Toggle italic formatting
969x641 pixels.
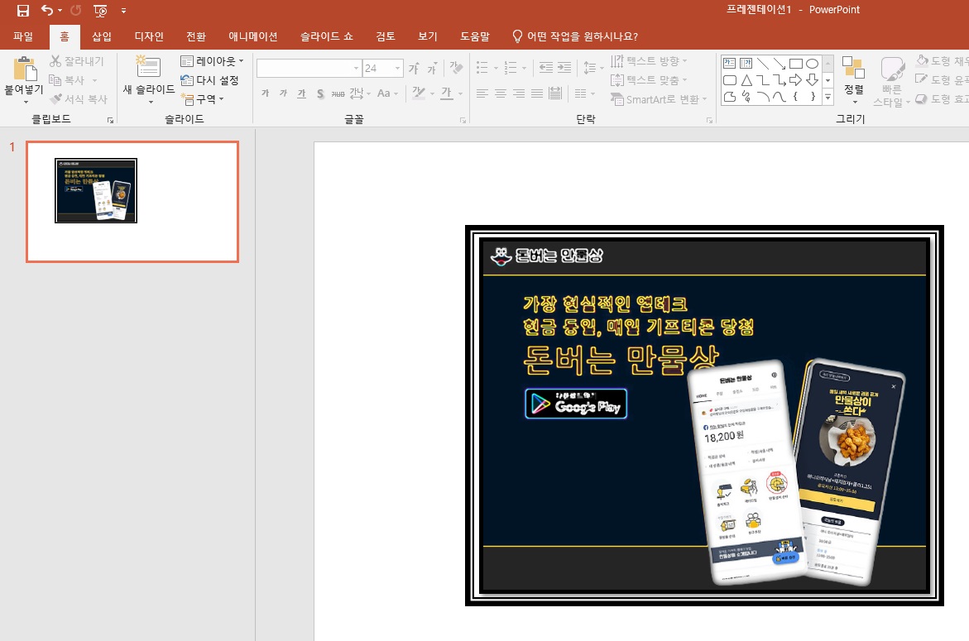283,93
